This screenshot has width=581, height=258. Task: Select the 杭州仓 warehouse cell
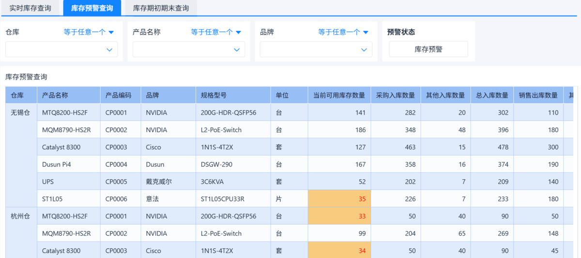click(x=20, y=216)
